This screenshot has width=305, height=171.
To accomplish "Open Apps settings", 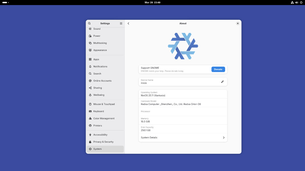I will tap(105, 59).
